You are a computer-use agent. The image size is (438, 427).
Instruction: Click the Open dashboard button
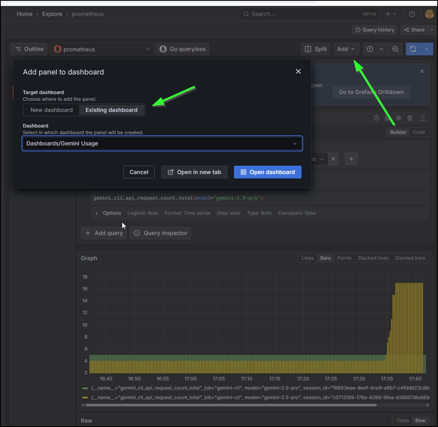[268, 172]
